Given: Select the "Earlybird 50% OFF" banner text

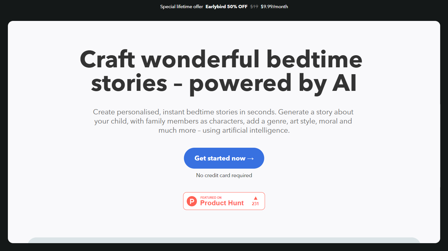Looking at the screenshot, I should tap(226, 7).
